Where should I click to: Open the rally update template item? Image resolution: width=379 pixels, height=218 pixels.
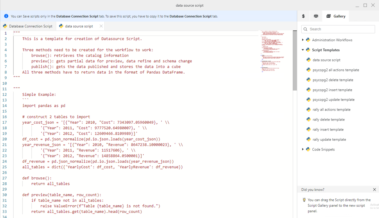(329, 139)
